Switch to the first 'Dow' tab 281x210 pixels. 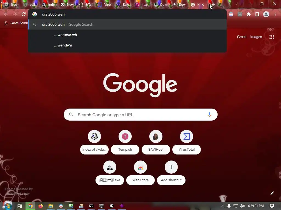tap(161, 5)
